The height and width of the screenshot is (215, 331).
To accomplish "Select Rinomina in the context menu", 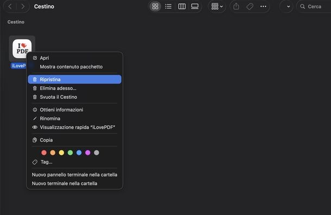I will [x=74, y=118].
